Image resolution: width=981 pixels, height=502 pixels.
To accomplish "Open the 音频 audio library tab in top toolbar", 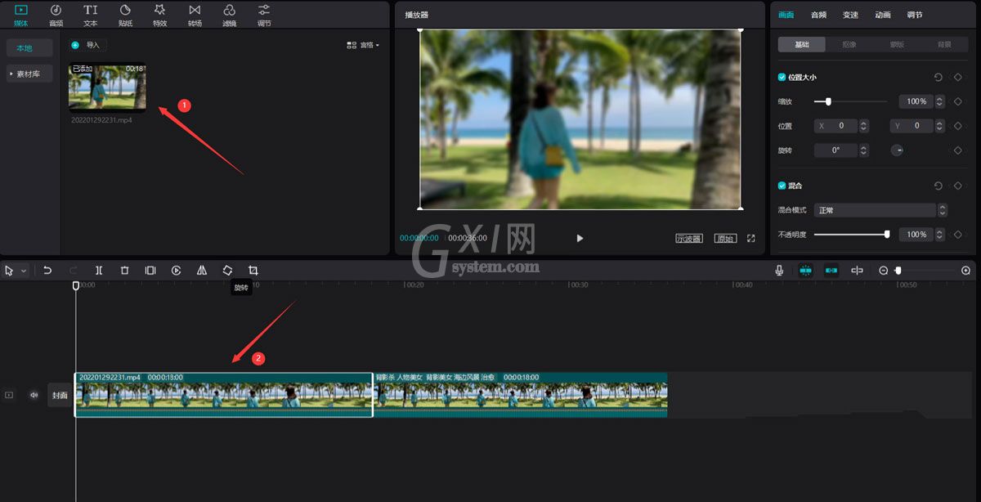I will click(56, 15).
